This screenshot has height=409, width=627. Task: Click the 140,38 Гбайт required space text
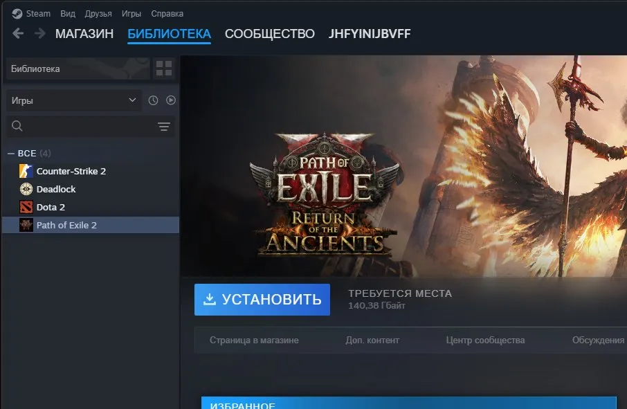coord(376,306)
